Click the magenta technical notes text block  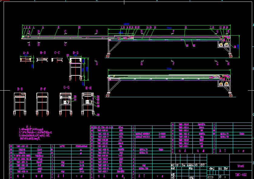[35, 133]
